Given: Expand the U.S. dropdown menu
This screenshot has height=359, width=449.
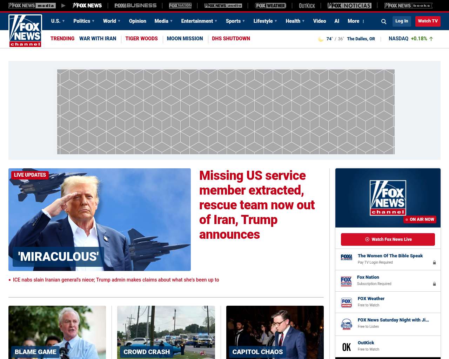Looking at the screenshot, I should pos(58,21).
